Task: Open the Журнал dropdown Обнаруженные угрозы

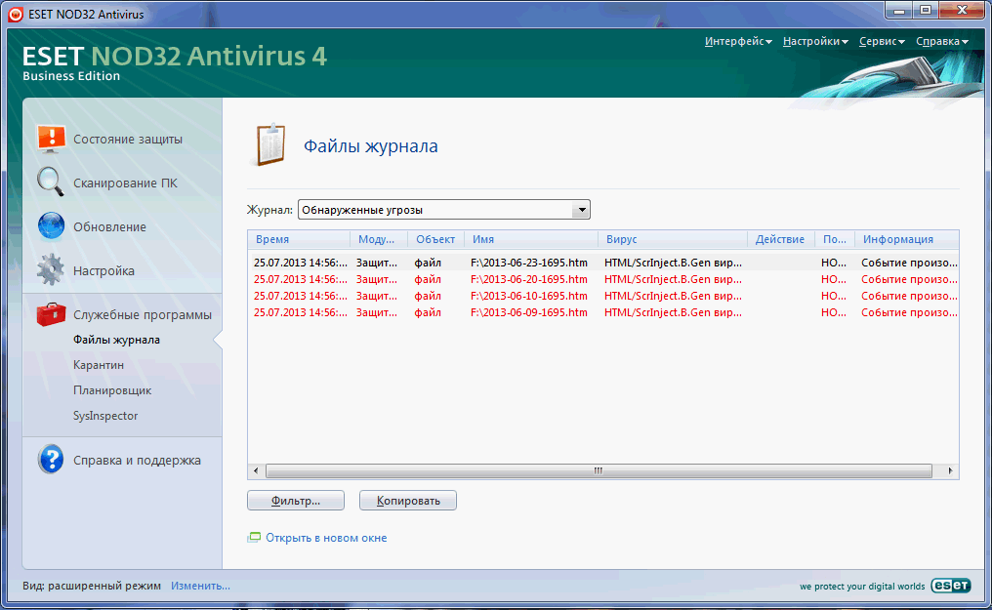Action: (x=443, y=209)
